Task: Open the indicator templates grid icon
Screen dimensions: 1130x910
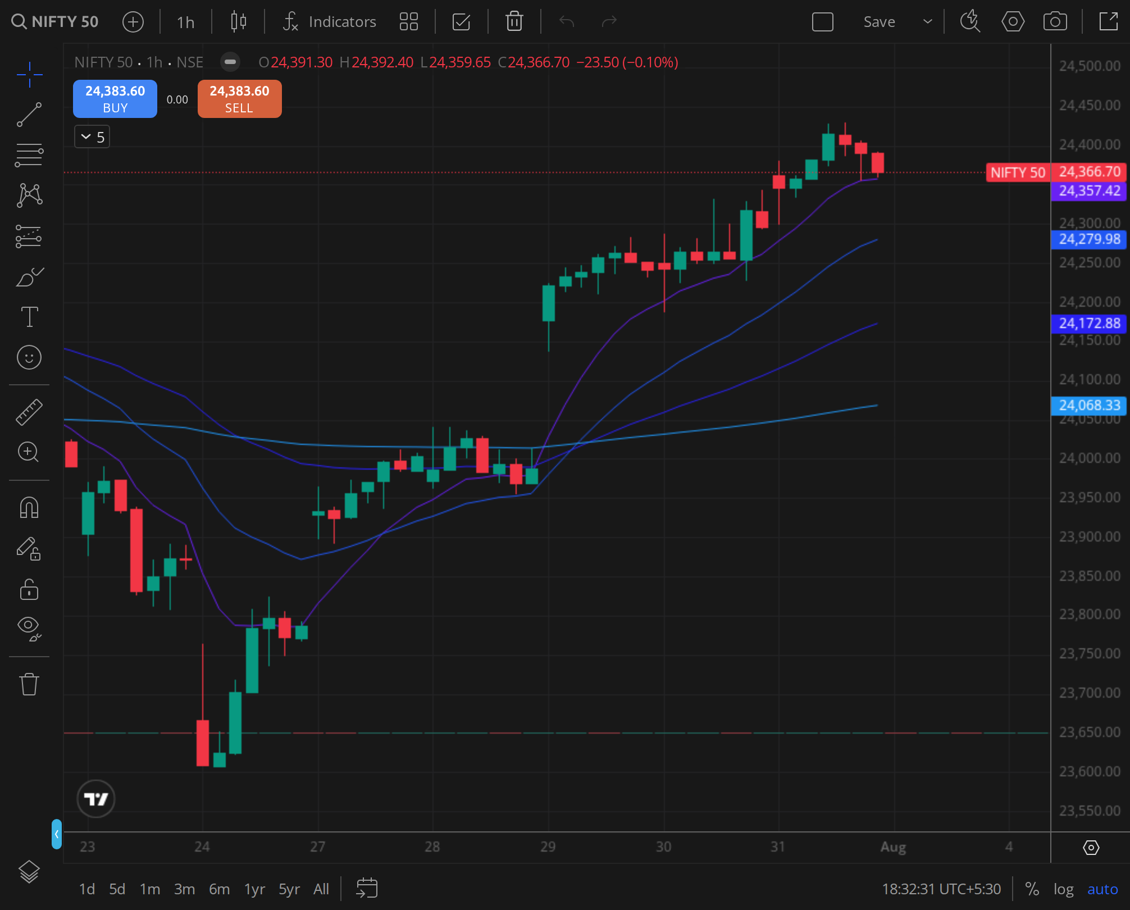Action: [x=409, y=22]
